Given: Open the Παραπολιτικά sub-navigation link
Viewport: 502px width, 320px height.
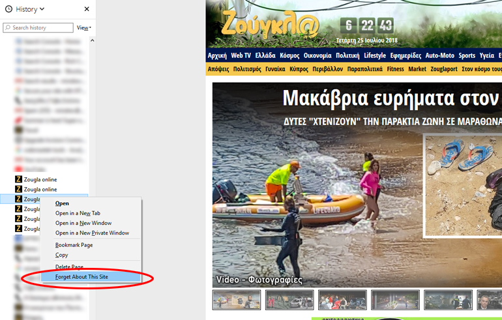Looking at the screenshot, I should [364, 69].
